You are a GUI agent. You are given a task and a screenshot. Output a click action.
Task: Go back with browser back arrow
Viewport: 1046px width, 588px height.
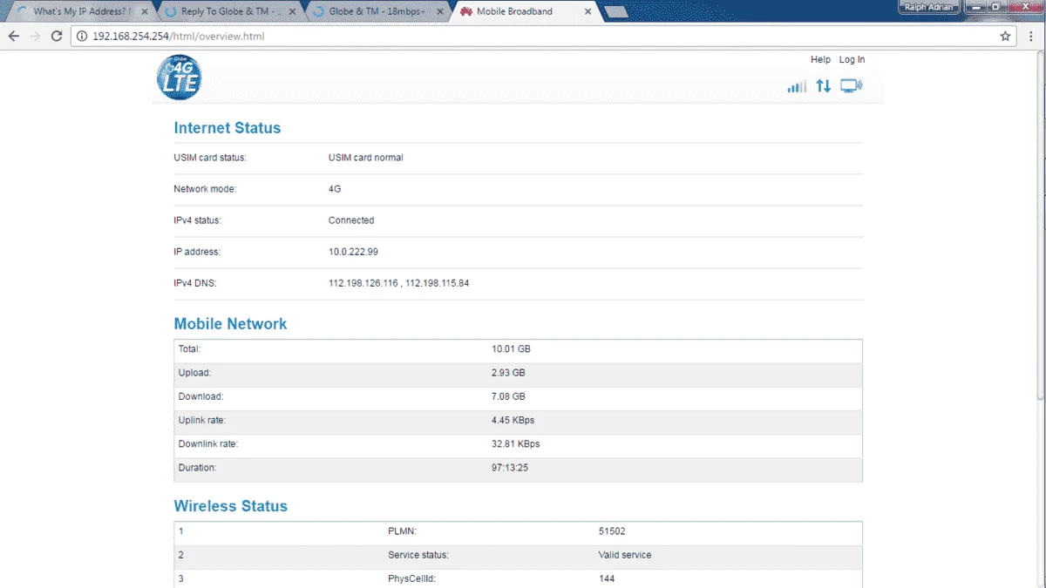pyautogui.click(x=13, y=37)
